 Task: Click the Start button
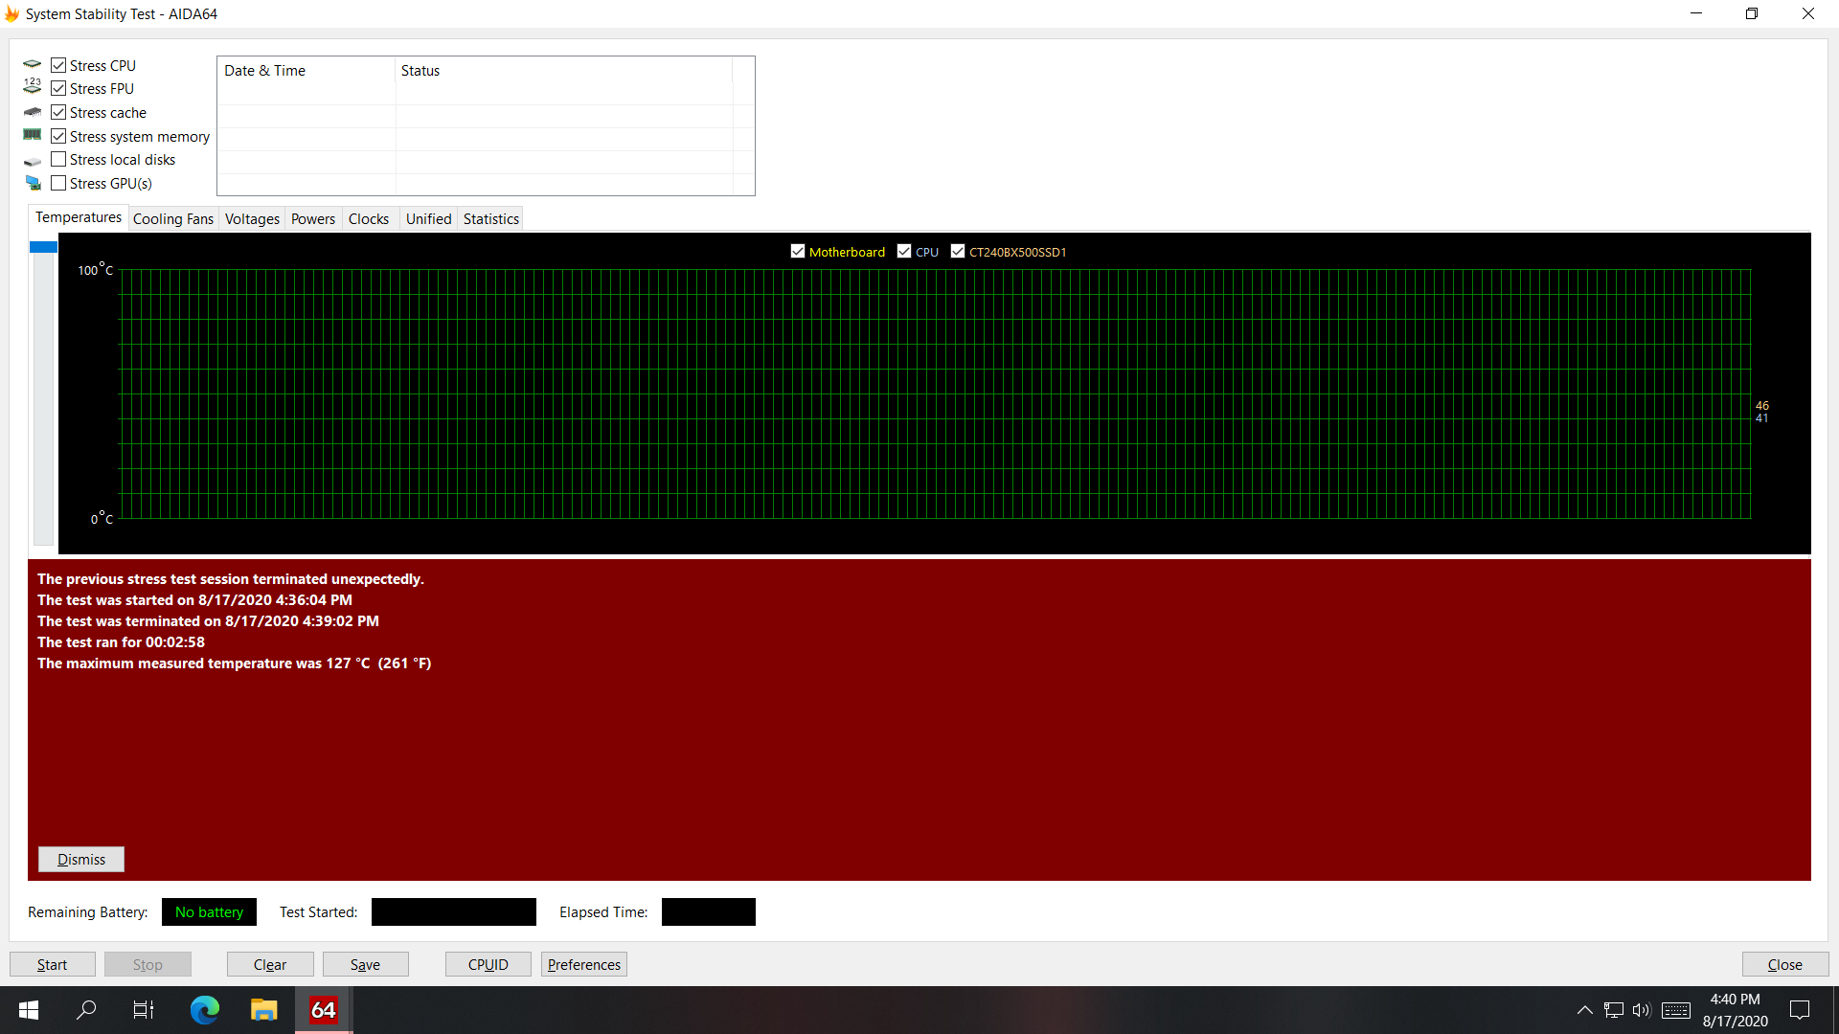53,964
